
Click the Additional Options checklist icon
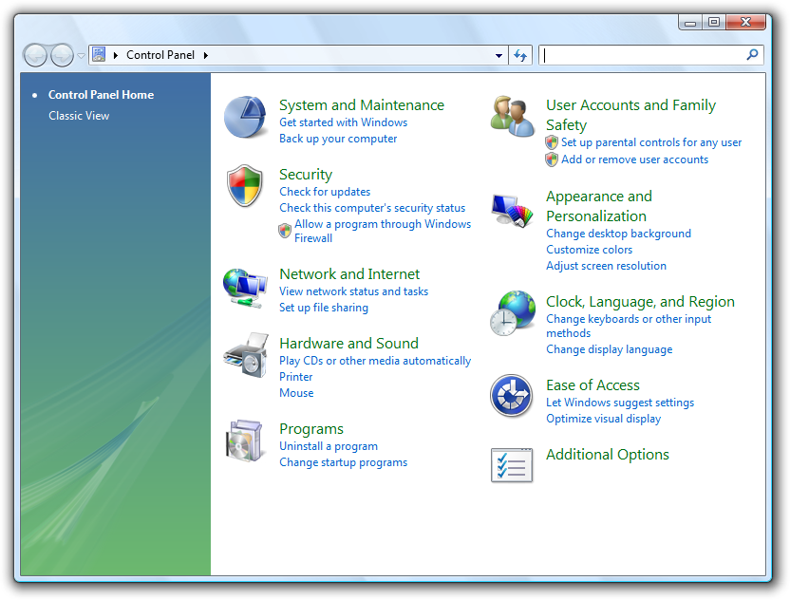pyautogui.click(x=512, y=465)
